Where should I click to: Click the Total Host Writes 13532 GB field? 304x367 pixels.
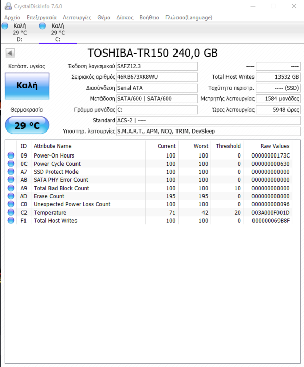coord(278,77)
